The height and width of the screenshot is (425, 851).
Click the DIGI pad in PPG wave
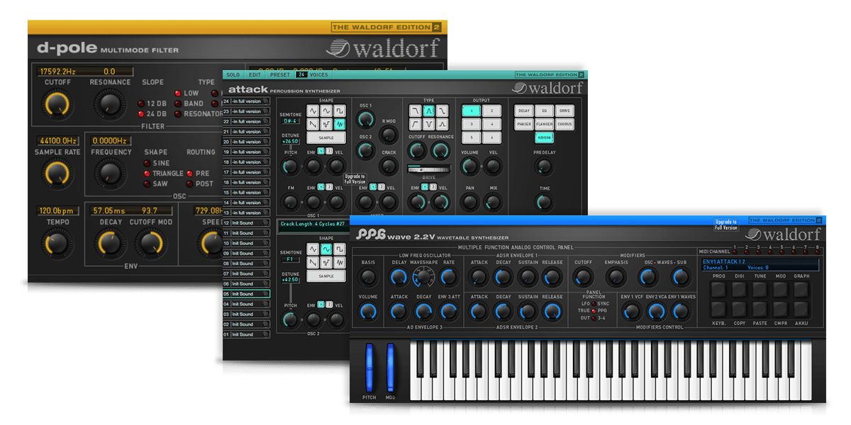[740, 289]
